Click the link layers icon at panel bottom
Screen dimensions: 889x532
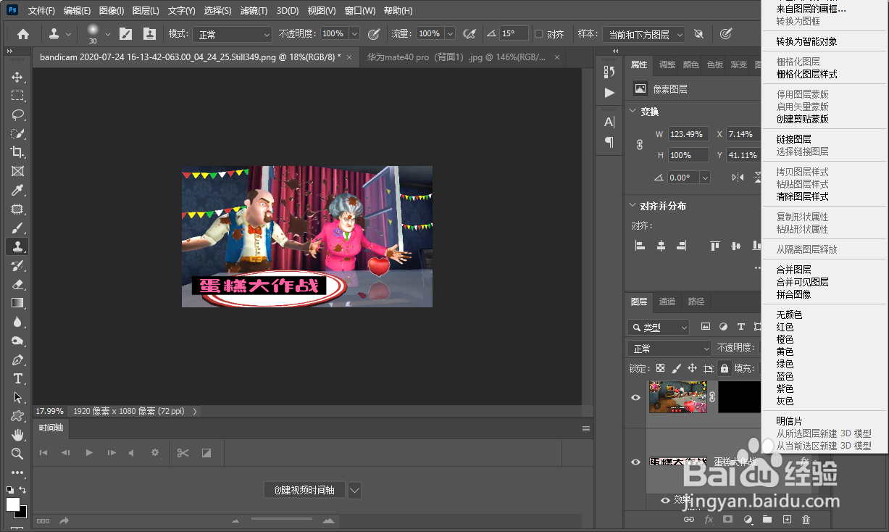[689, 519]
